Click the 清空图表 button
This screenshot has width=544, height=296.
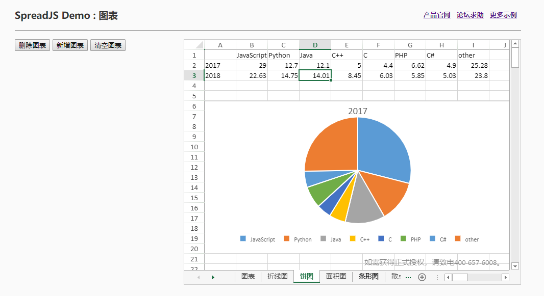tap(108, 45)
